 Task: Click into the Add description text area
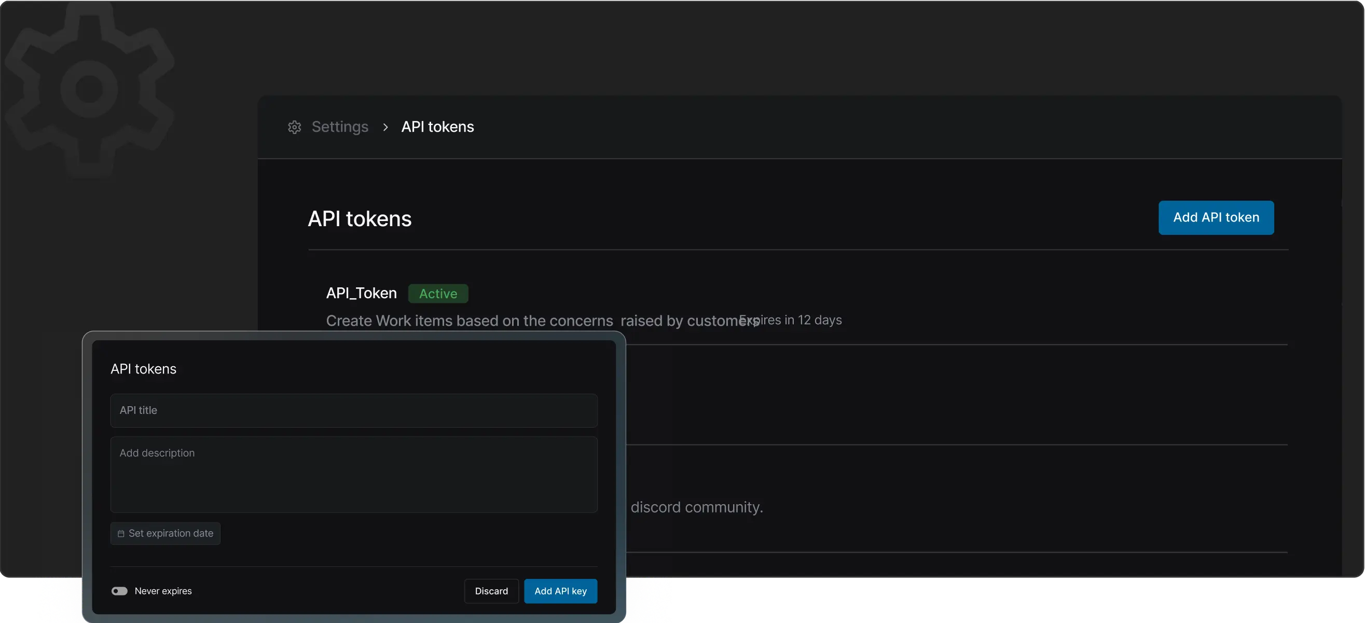pyautogui.click(x=353, y=474)
